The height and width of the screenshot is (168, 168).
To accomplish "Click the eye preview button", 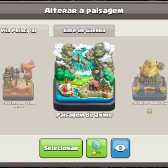I will coord(121,148).
